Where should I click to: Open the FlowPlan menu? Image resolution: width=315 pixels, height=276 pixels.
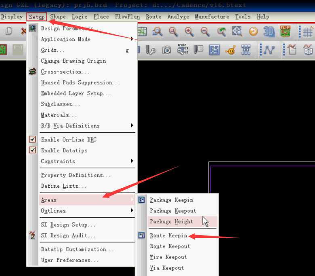(x=127, y=17)
